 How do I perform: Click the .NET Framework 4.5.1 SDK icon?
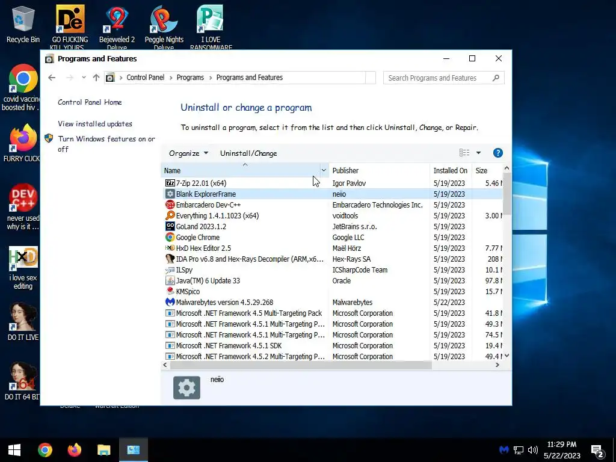click(170, 346)
